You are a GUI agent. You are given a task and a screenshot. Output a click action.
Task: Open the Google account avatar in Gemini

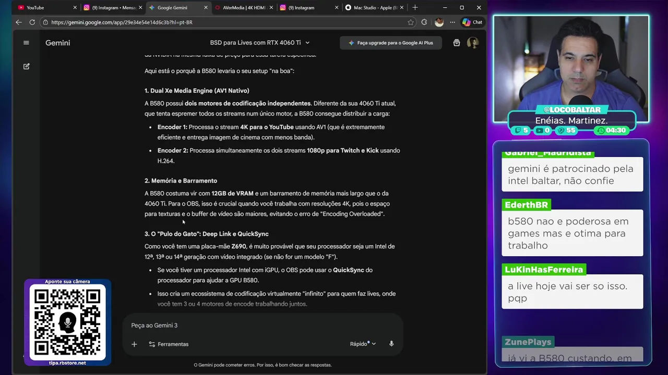(473, 43)
